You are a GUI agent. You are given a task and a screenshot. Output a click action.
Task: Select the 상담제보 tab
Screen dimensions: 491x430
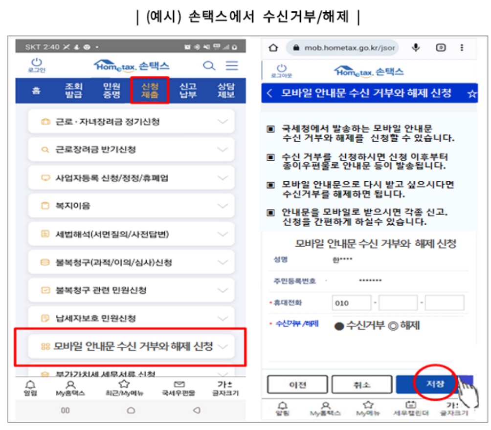(226, 90)
